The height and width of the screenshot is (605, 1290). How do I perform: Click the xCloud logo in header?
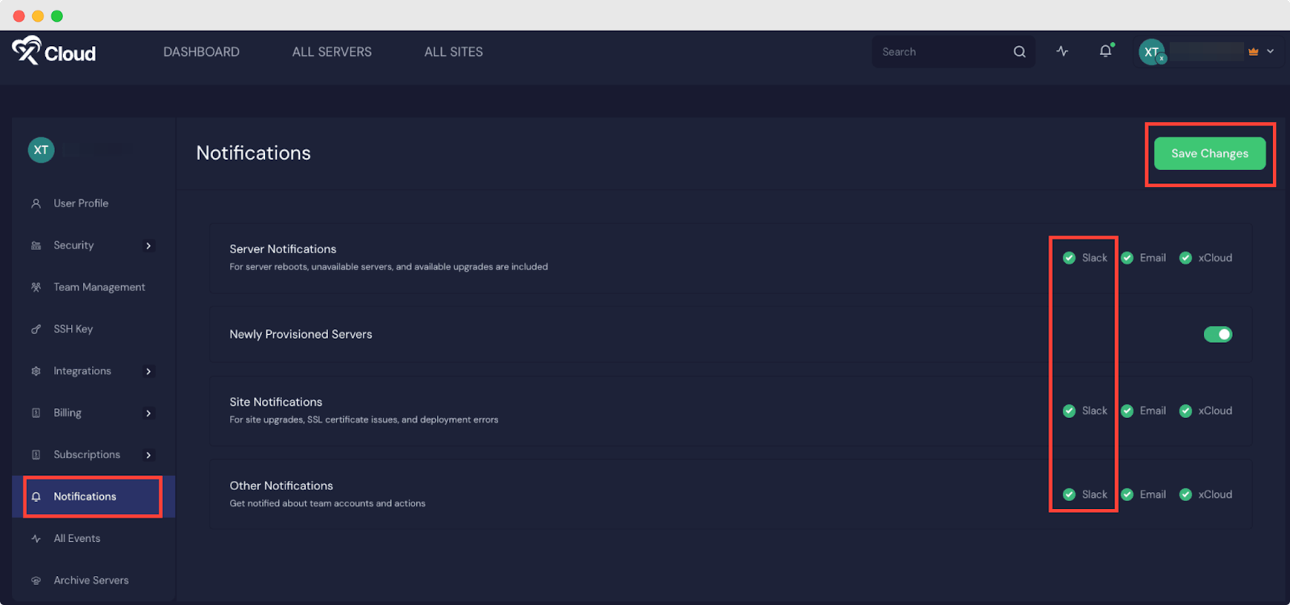click(x=54, y=52)
